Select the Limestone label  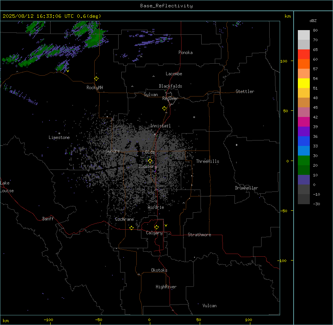tap(59, 137)
